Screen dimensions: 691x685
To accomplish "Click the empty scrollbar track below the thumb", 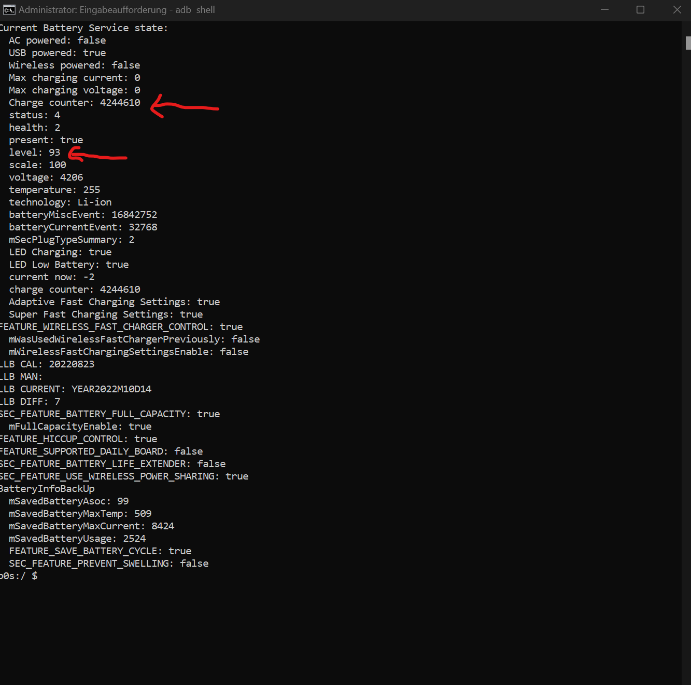I will 688,363.
